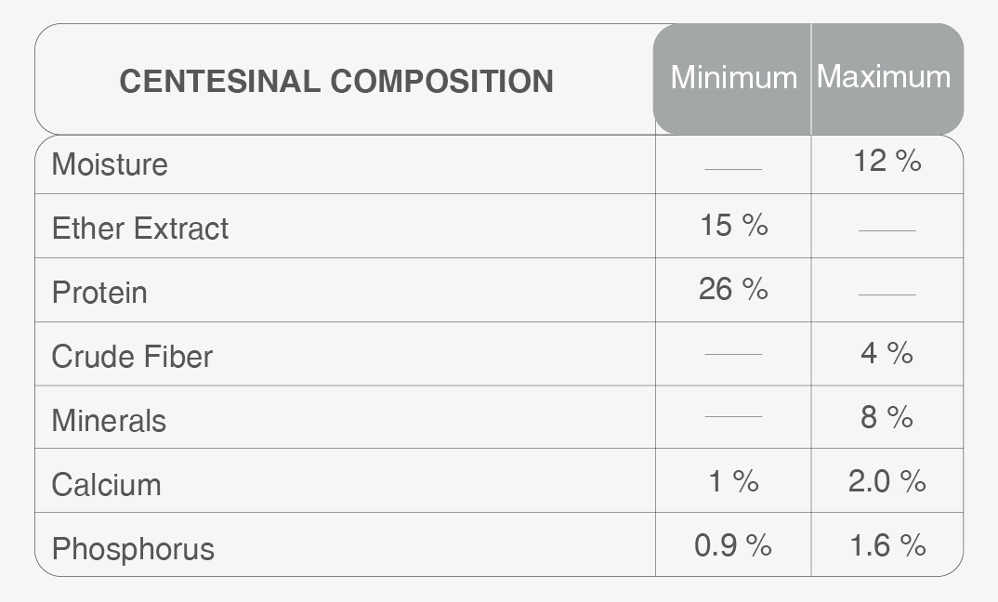This screenshot has width=998, height=602.
Task: Click the Crude Fiber row label
Action: point(132,357)
